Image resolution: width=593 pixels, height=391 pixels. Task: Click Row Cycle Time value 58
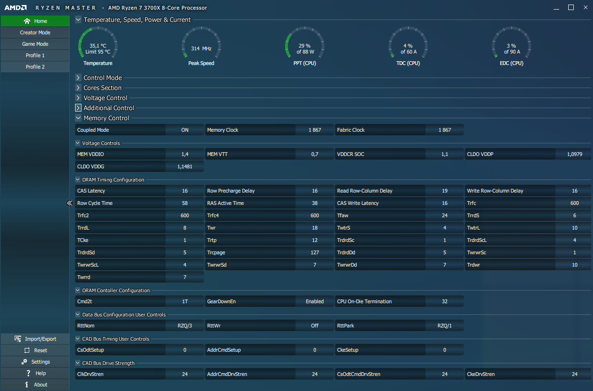[185, 203]
